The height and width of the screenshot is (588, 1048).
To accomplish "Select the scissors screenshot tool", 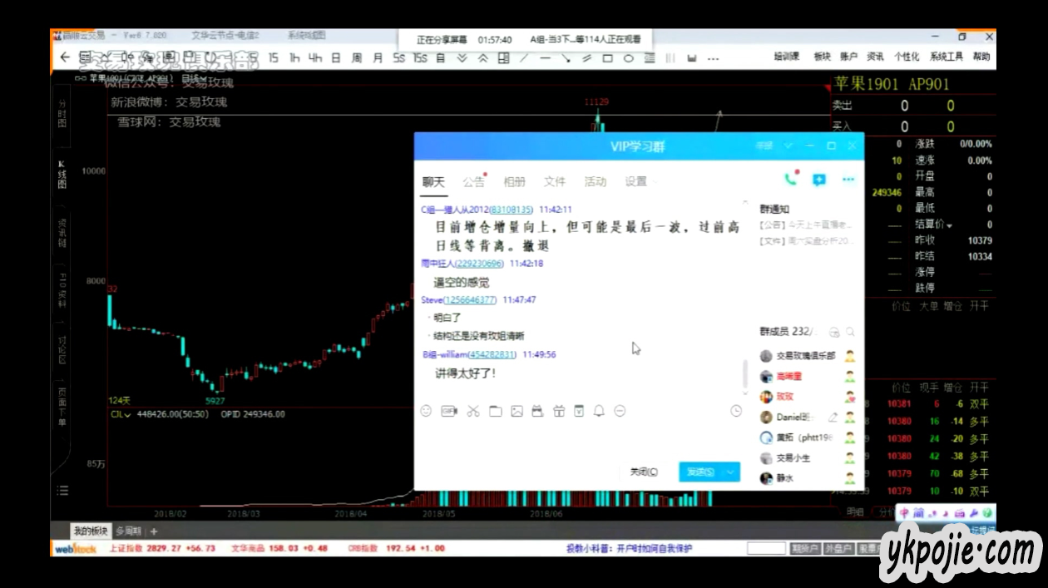I will click(x=472, y=411).
